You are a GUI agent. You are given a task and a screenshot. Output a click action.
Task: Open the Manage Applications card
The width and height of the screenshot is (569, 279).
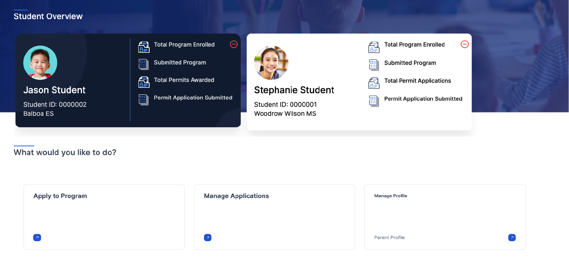pos(274,217)
